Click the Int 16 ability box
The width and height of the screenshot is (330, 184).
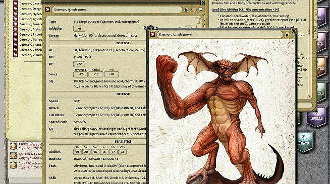[x=104, y=152]
